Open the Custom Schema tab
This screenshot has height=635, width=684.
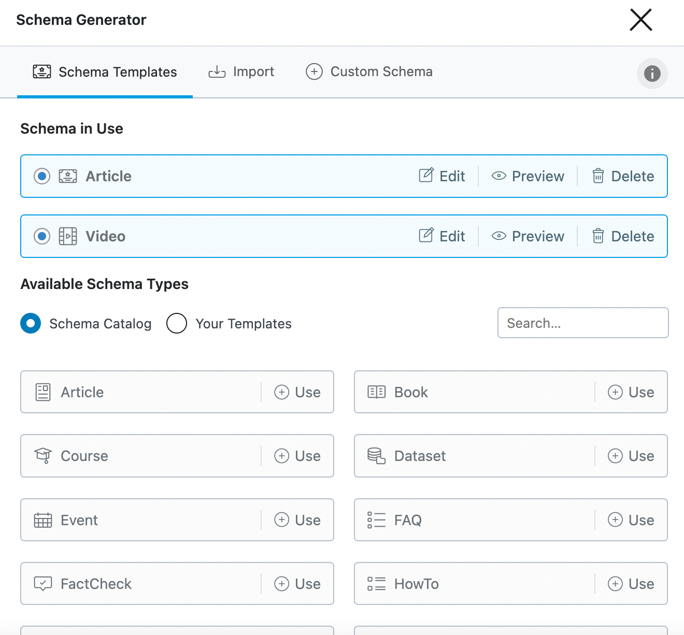click(369, 72)
